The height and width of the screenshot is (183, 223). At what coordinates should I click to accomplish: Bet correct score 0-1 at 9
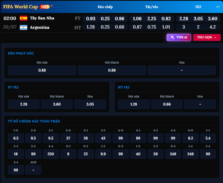pyautogui.click(x=68, y=154)
